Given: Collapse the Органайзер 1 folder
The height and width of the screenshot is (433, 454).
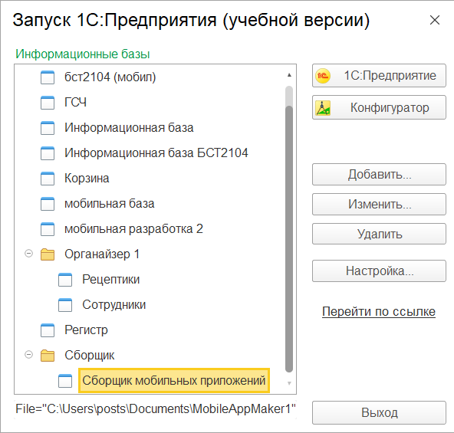Looking at the screenshot, I should (28, 254).
